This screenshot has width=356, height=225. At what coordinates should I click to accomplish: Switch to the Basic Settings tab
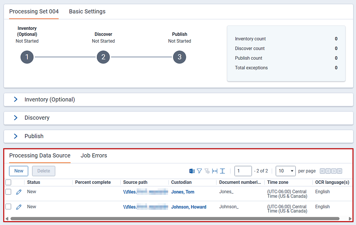(87, 11)
